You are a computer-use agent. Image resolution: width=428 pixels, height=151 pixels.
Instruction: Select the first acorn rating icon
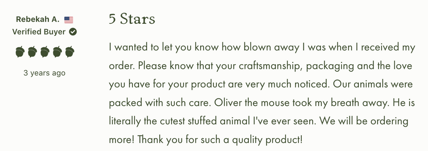[x=20, y=51]
